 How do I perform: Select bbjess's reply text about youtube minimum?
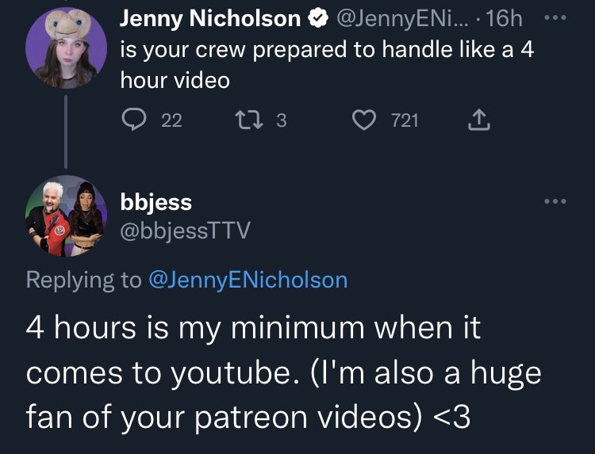[283, 372]
